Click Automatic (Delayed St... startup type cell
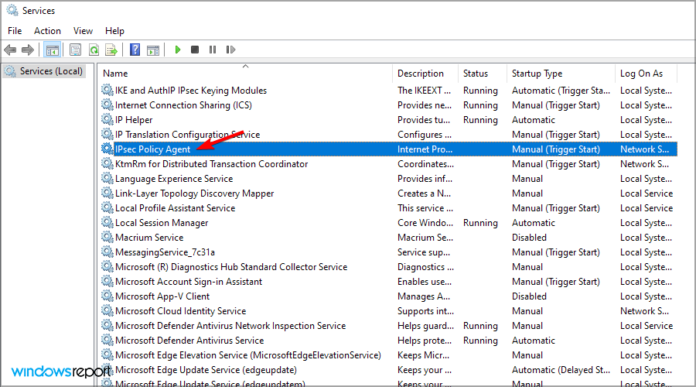696x387 pixels. coord(561,370)
